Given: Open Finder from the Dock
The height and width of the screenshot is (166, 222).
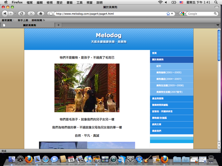Looking at the screenshot, I should (12, 159).
